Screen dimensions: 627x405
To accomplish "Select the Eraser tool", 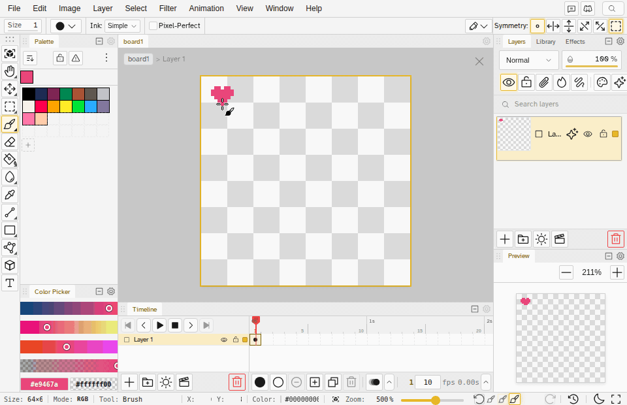I will (10, 142).
